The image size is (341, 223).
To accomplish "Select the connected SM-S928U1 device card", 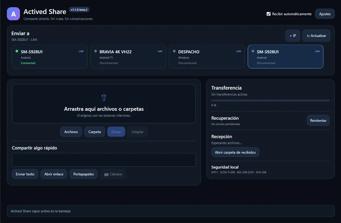I will [49, 57].
